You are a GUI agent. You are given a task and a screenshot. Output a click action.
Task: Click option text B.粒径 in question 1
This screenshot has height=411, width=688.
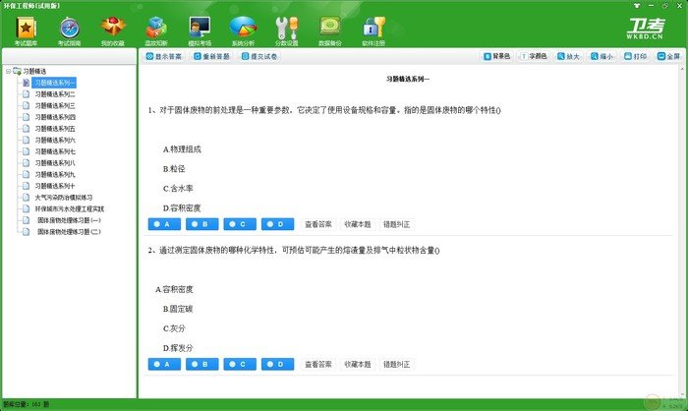click(174, 168)
